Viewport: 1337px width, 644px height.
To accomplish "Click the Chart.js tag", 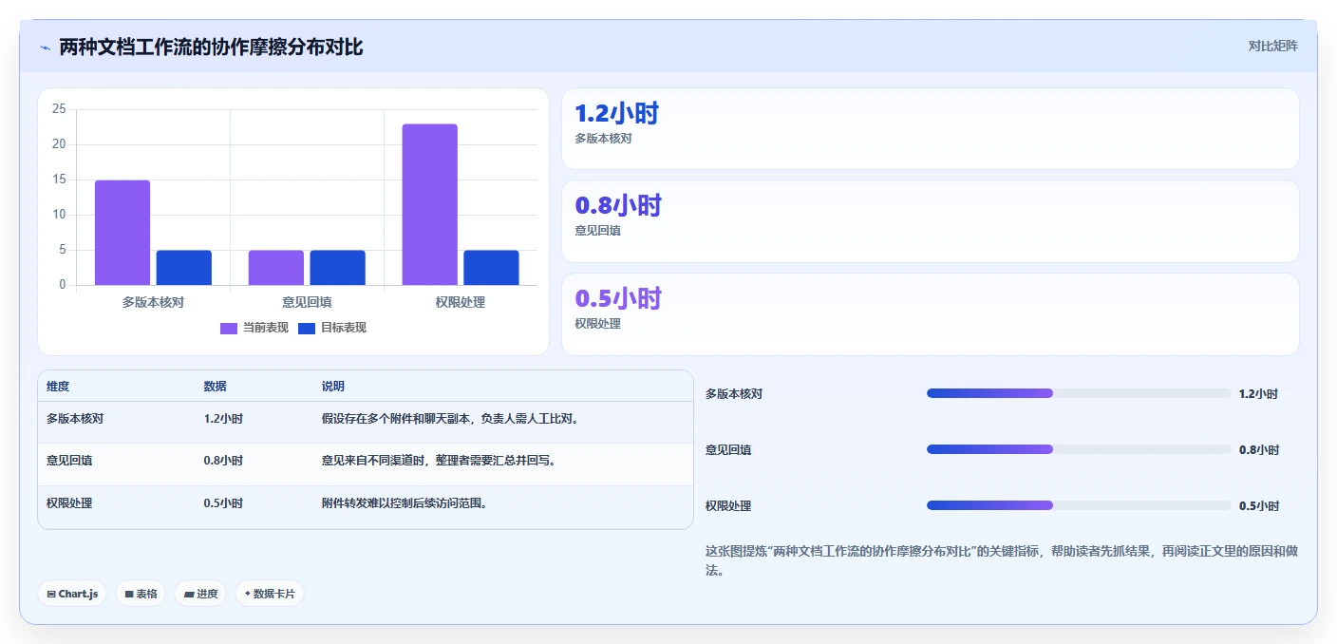I will coord(73,594).
